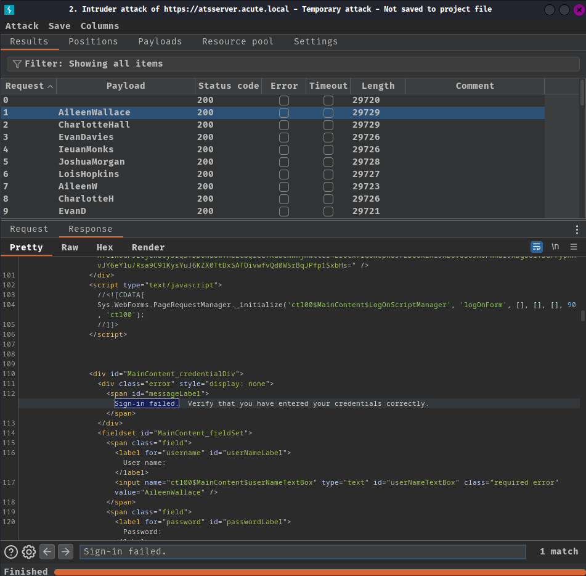Tick the Timeout checkbox for IeuanMonks row
586x576 pixels.
coord(328,150)
